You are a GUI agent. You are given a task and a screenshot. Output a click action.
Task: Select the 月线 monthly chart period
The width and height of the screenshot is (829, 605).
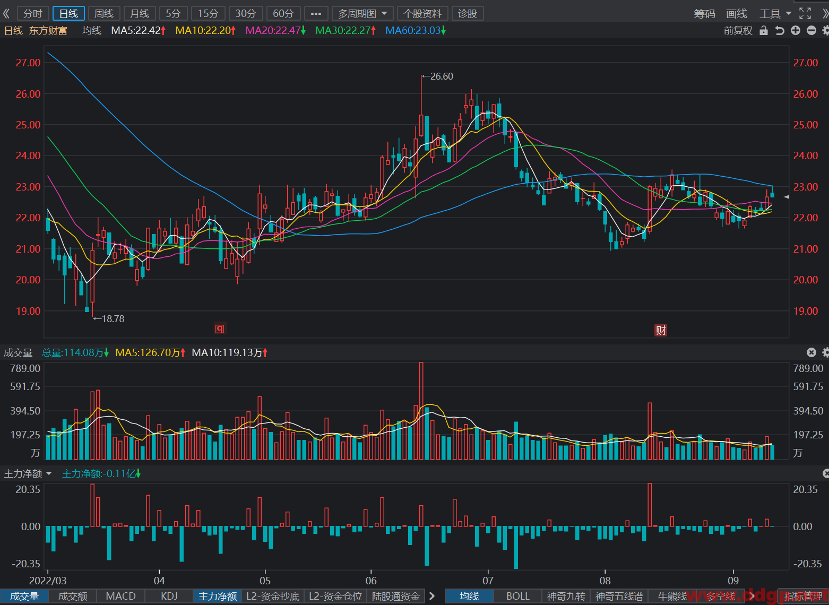(140, 13)
